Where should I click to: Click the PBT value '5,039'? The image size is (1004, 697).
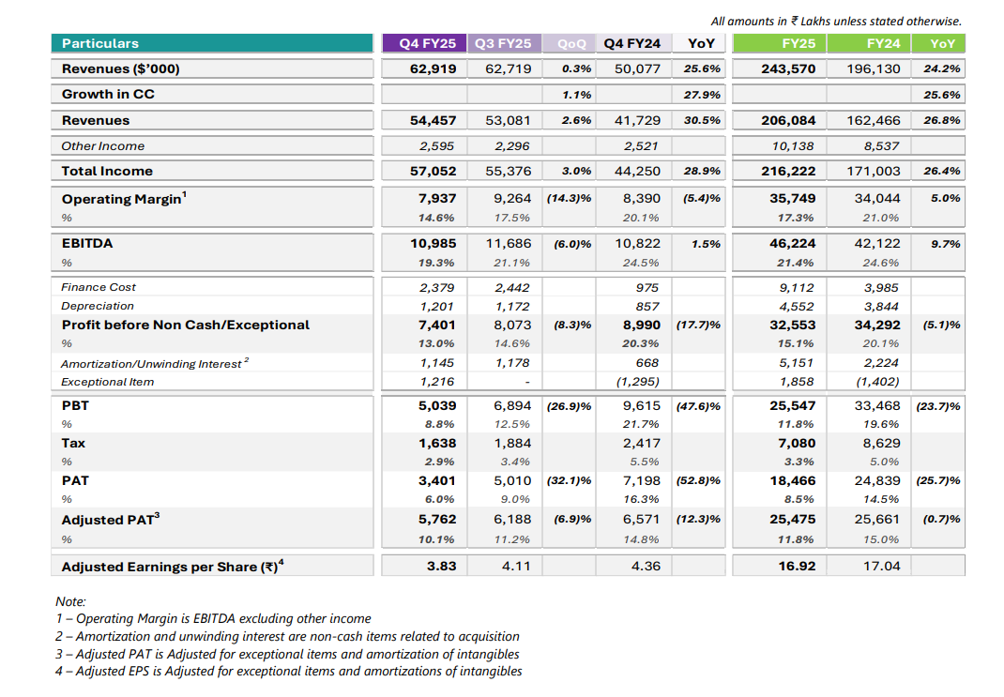(436, 406)
